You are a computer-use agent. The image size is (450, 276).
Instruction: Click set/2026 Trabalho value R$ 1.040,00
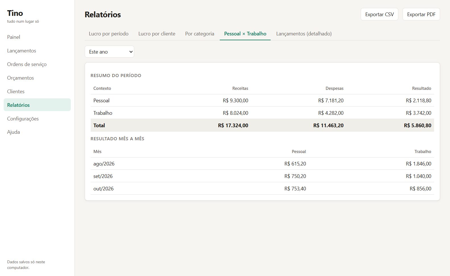coord(418,176)
